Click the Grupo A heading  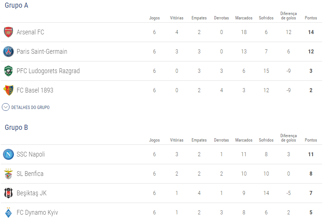click(16, 5)
